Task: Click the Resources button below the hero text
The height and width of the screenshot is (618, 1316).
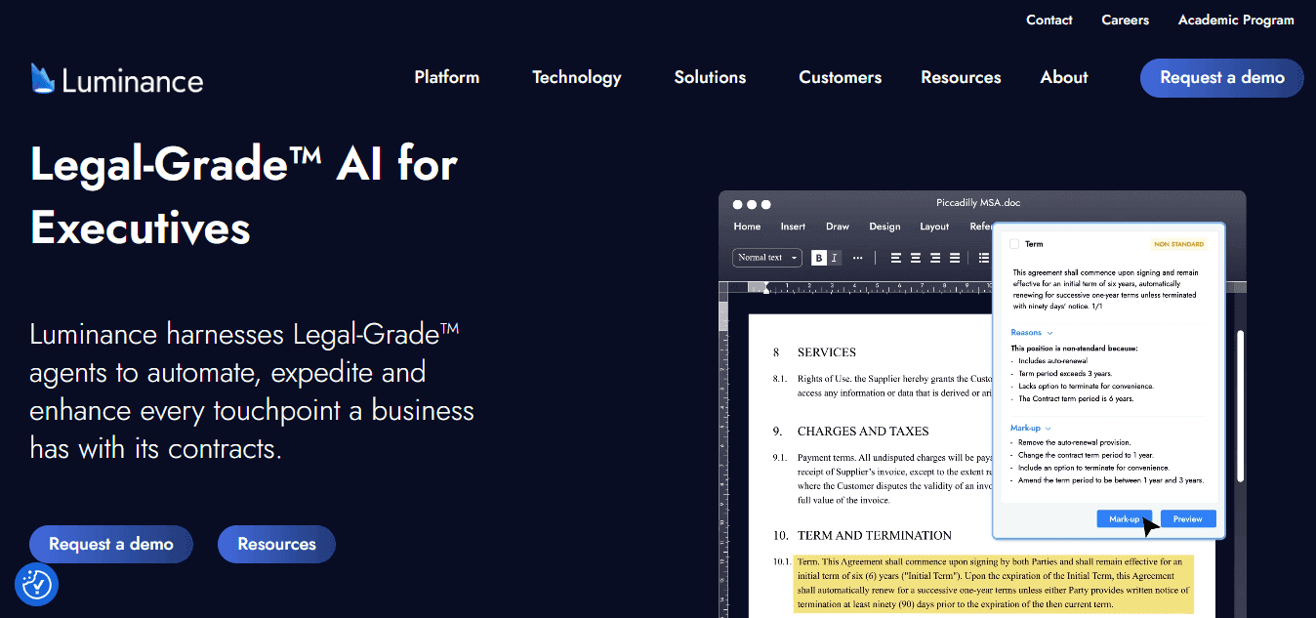Action: [276, 544]
